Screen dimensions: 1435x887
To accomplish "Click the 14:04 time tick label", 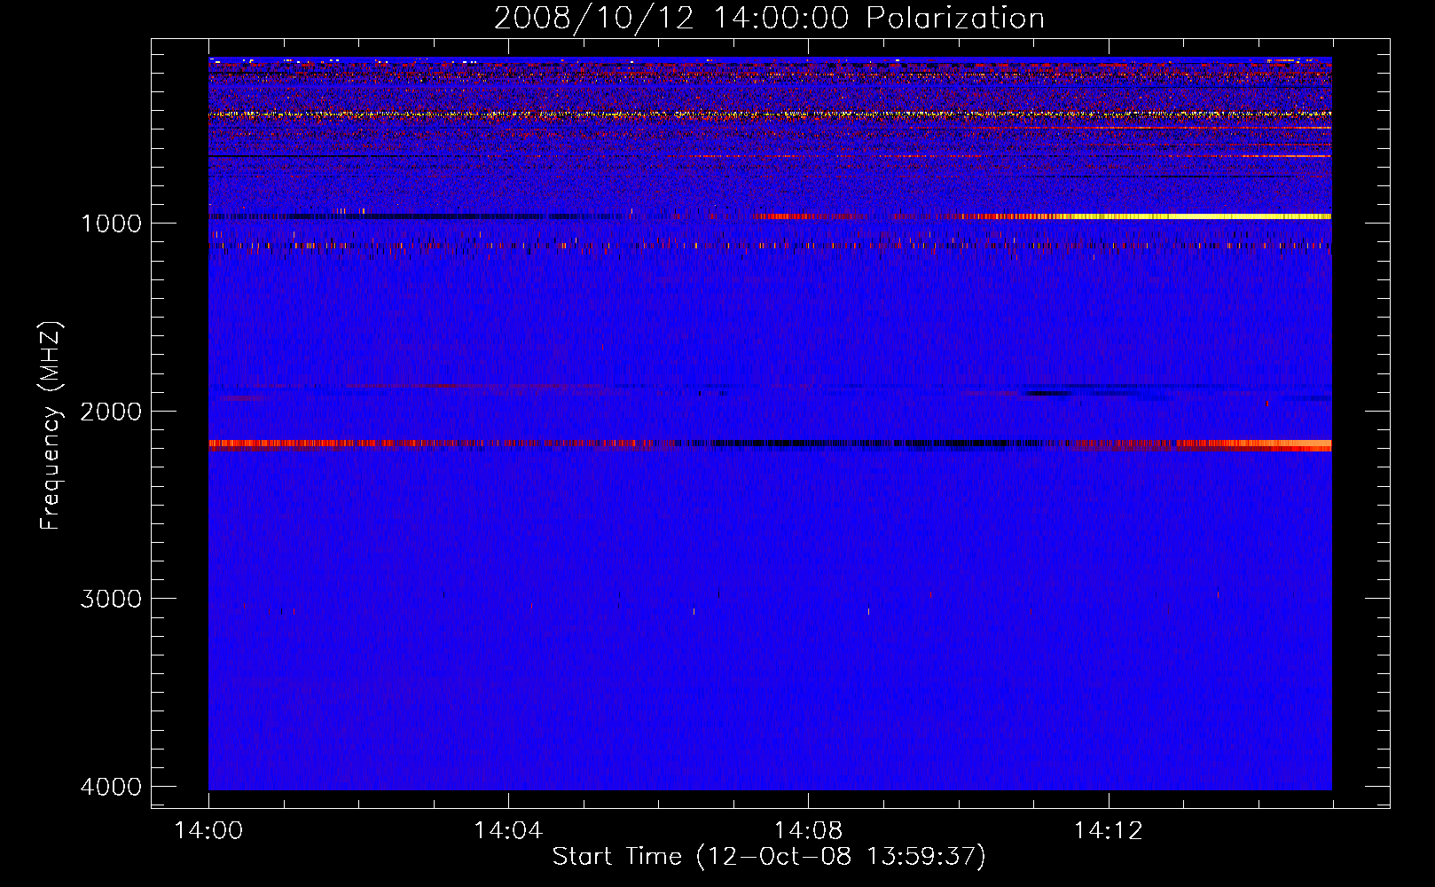I will [x=508, y=830].
